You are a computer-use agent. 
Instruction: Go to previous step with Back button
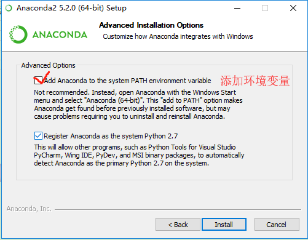point(178,225)
